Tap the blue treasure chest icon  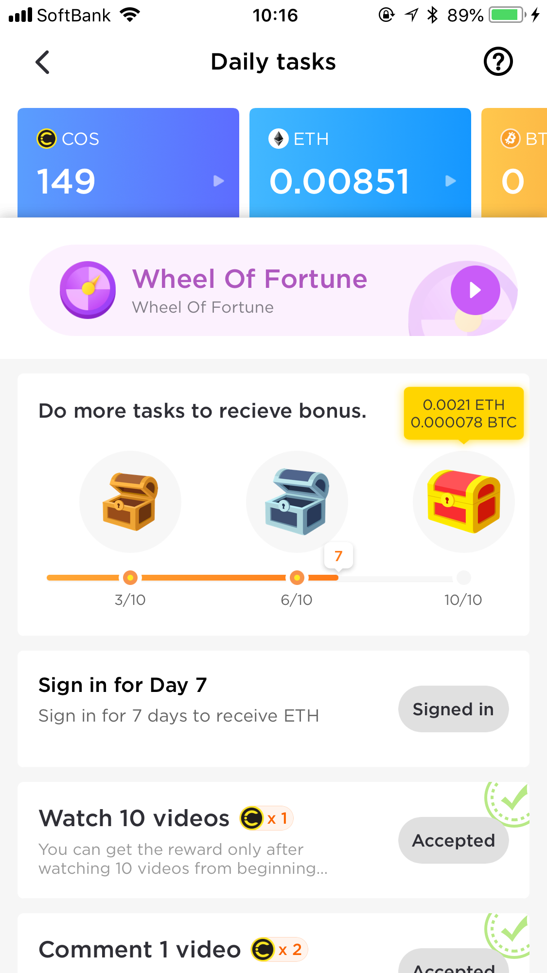297,501
